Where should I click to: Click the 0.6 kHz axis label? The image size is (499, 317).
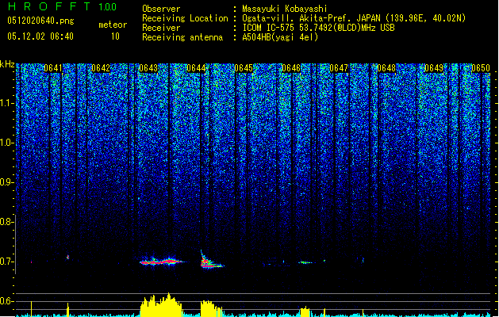point(6,301)
